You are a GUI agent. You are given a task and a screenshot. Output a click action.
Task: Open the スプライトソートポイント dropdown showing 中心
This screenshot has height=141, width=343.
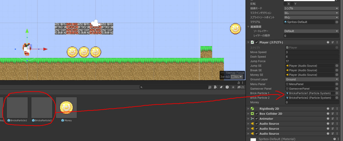[311, 17]
